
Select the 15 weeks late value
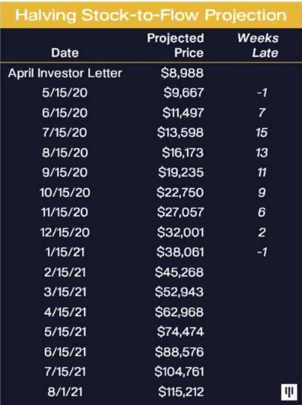[262, 133]
